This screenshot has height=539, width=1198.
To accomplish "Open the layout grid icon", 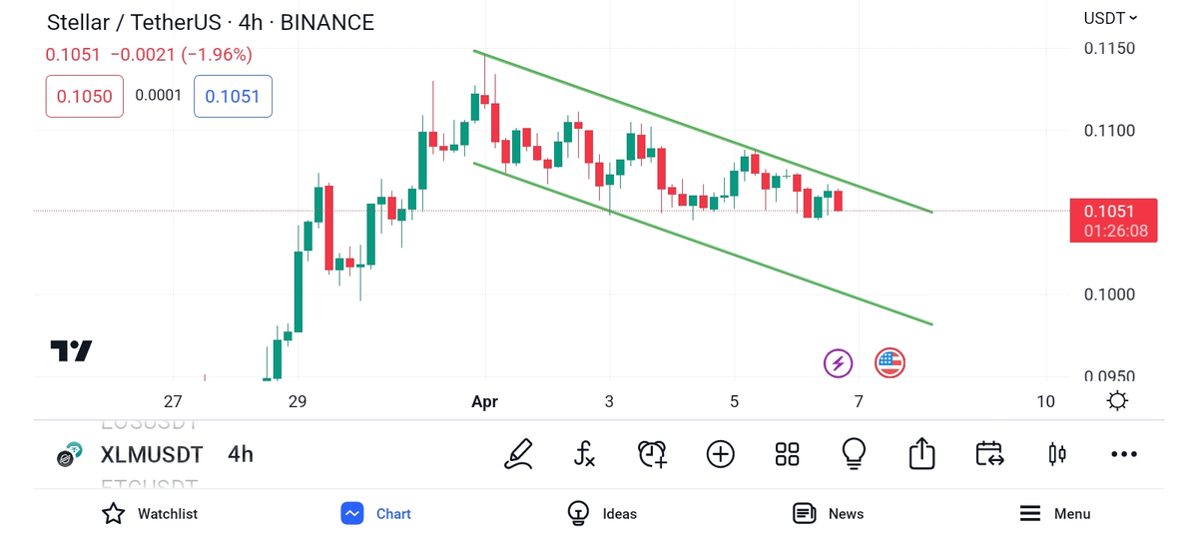I will [x=787, y=454].
